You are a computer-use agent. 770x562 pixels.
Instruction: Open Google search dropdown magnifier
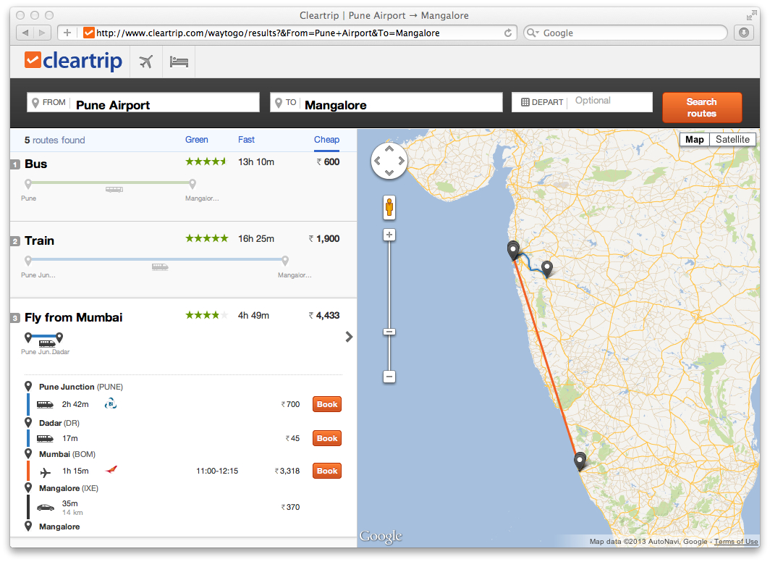(532, 33)
